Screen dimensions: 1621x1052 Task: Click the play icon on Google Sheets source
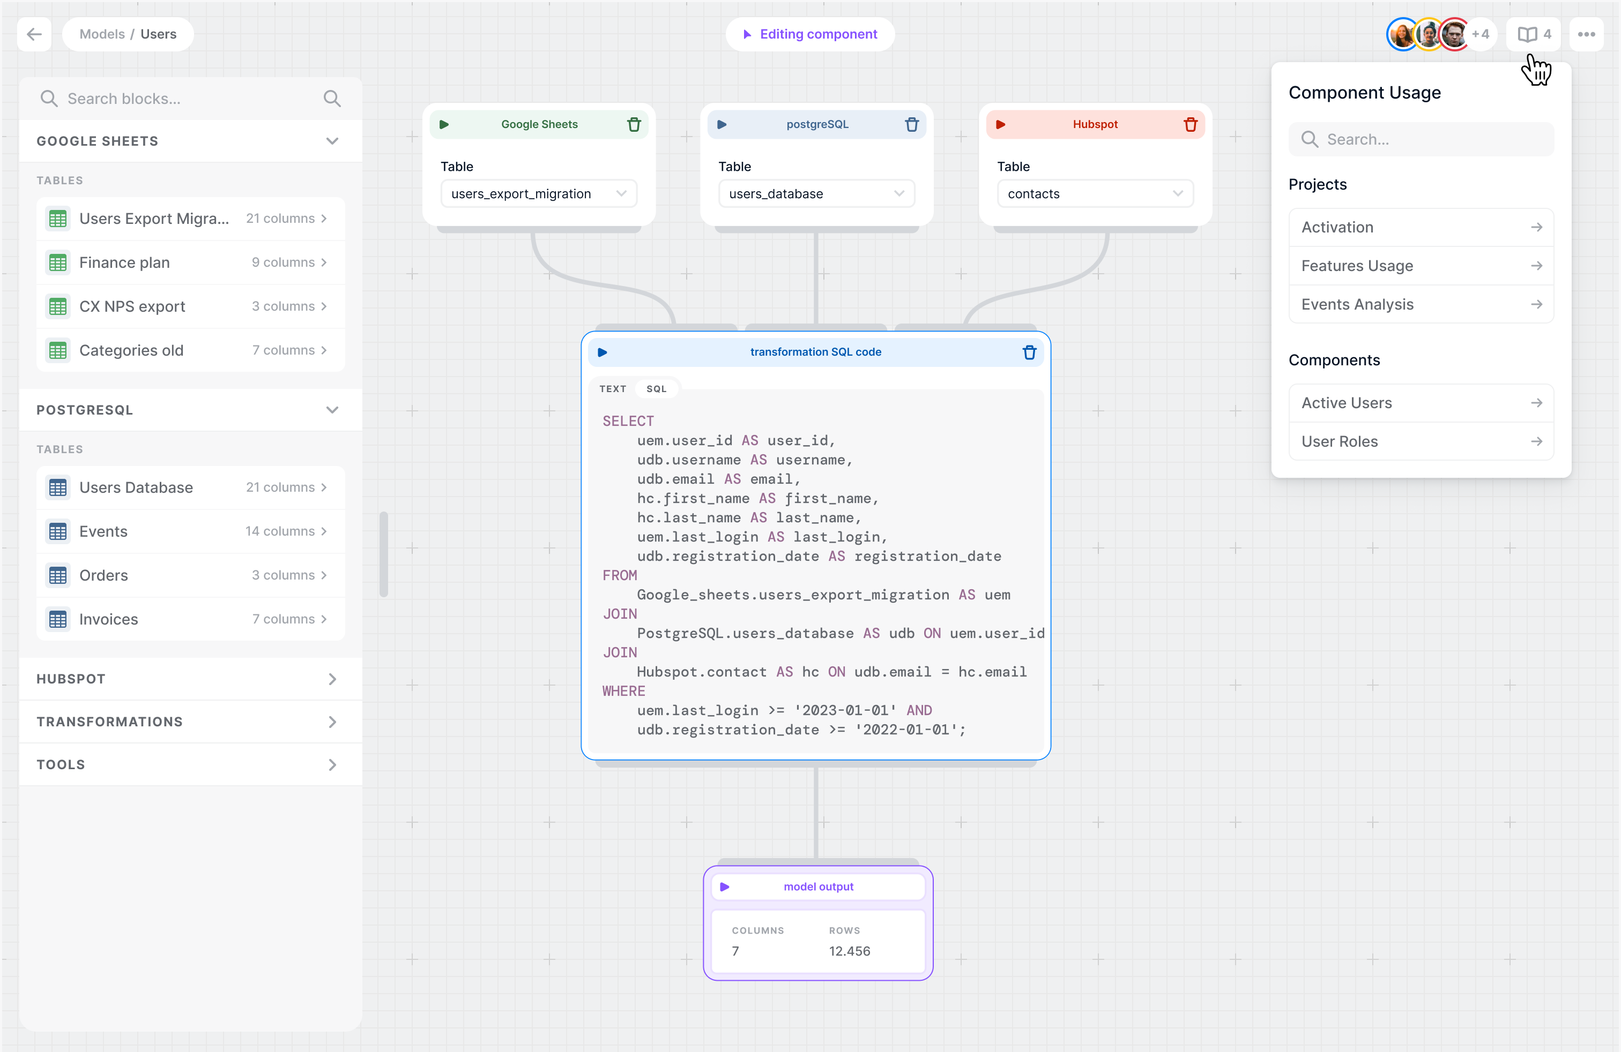pos(444,124)
